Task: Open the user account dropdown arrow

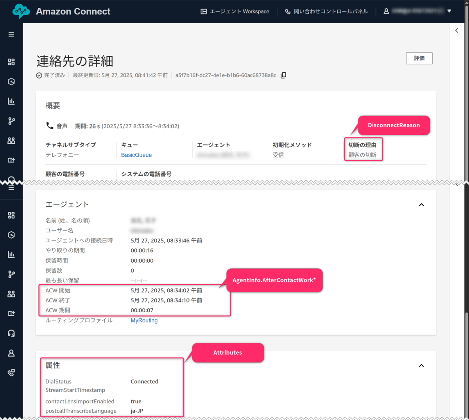Action: 449,11
